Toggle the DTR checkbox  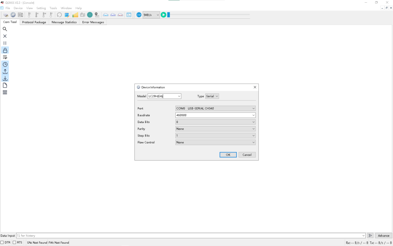point(2,243)
